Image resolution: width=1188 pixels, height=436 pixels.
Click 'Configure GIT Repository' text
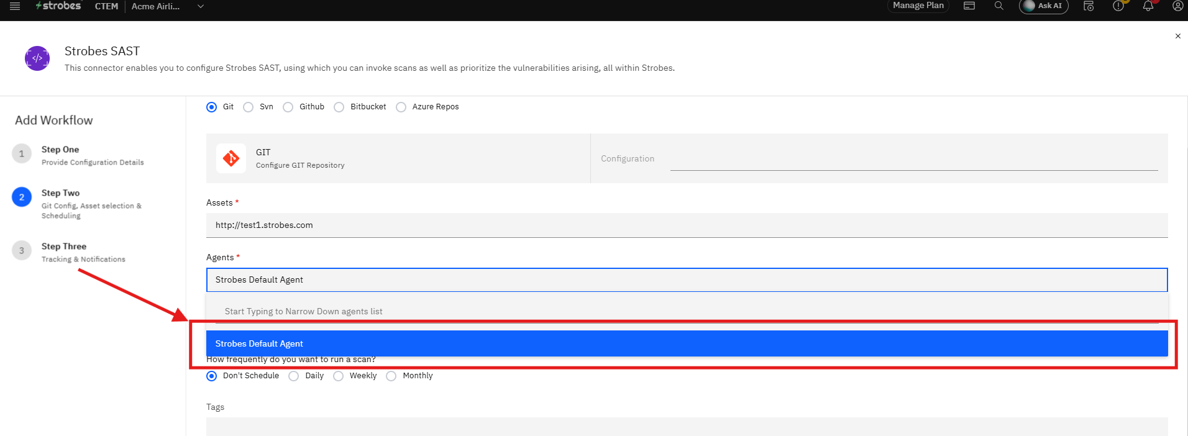coord(300,165)
